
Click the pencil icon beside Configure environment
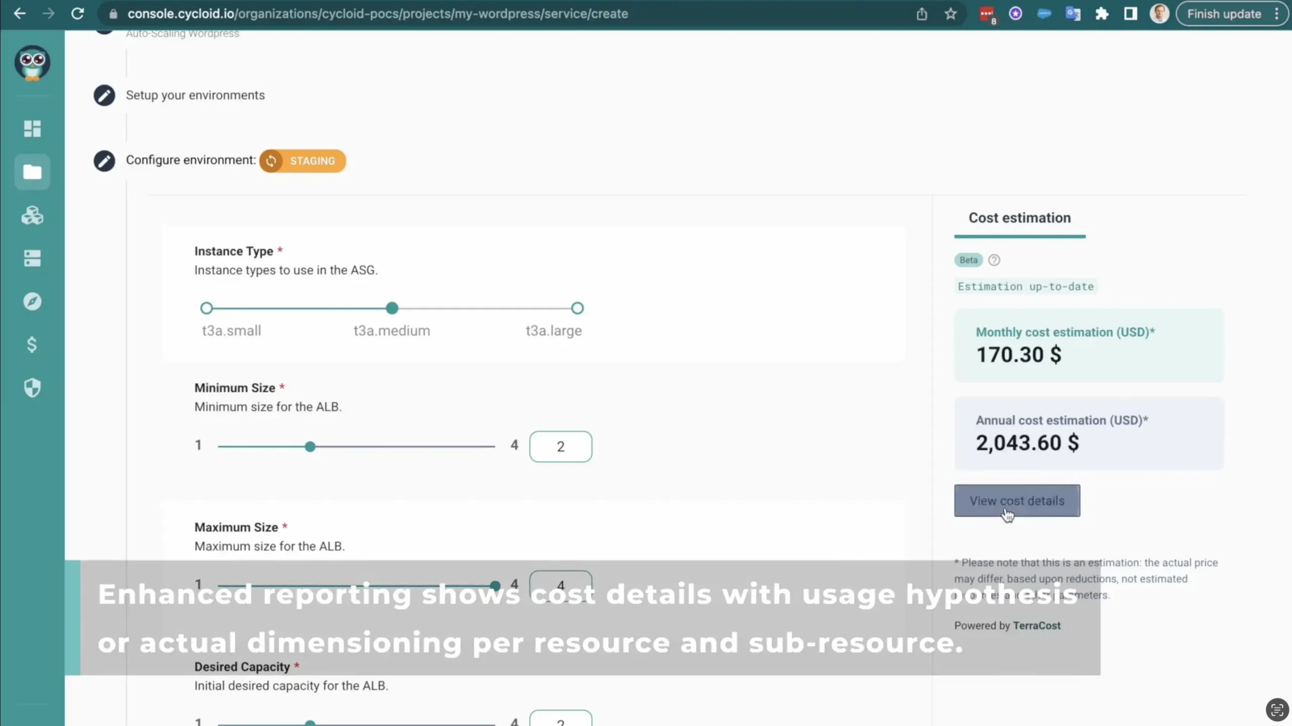pos(104,161)
